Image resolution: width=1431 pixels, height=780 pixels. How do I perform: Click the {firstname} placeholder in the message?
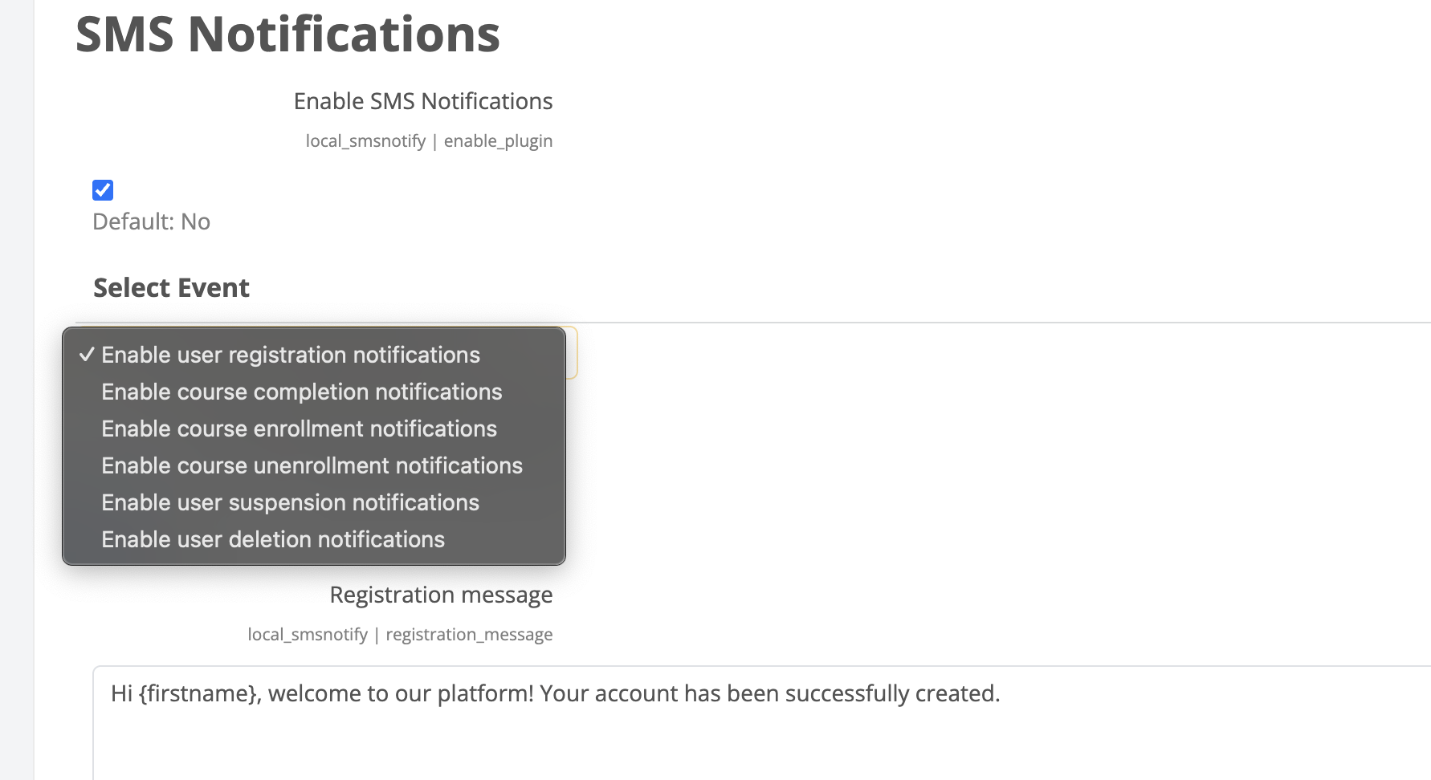point(199,693)
